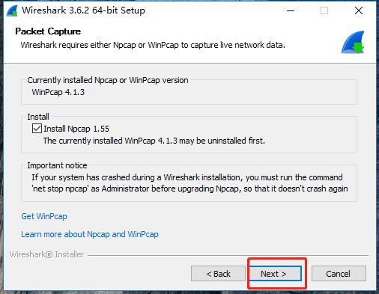Viewport: 379px width, 294px height.
Task: Click the 'net stop npcap' warning text
Action: point(189,183)
